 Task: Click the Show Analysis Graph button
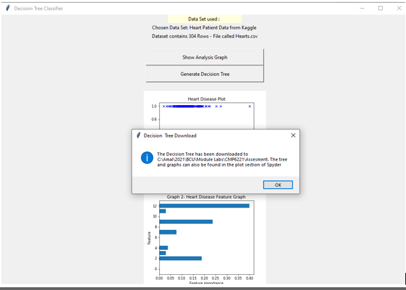coord(205,57)
